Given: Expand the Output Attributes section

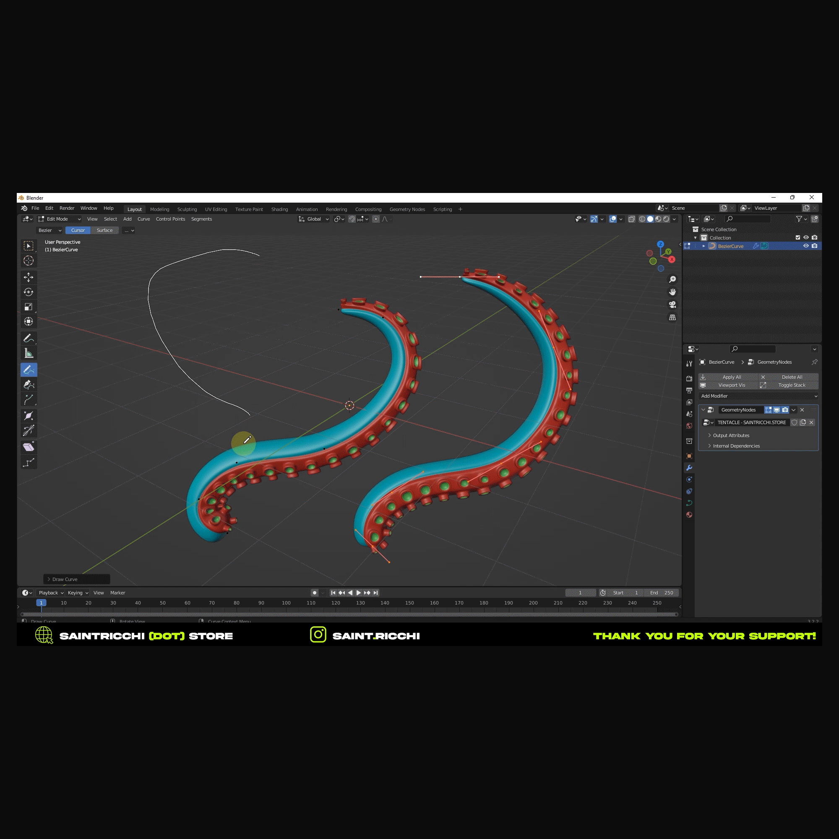Looking at the screenshot, I should [731, 435].
